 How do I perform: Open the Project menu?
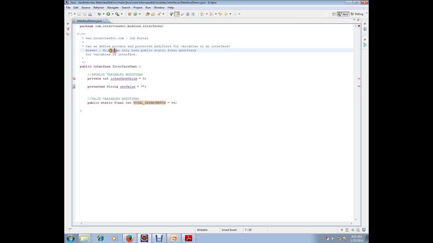click(x=138, y=7)
